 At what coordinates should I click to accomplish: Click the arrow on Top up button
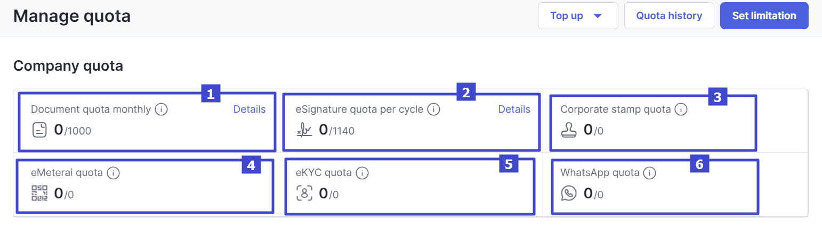[x=598, y=16]
